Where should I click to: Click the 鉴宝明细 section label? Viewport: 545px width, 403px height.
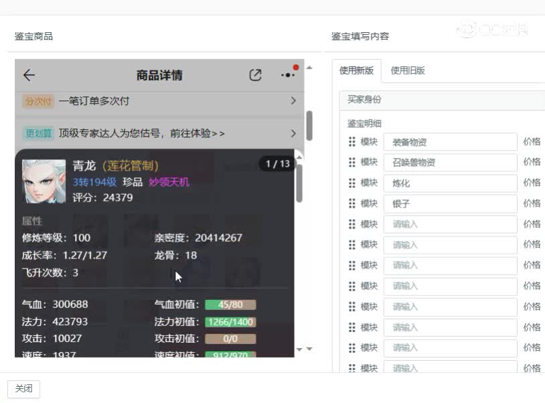364,123
